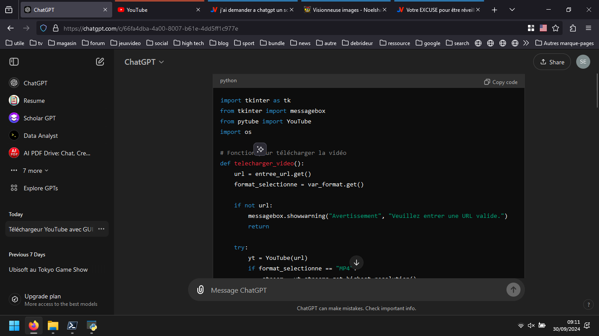Share this conversation
Screen dimensions: 599x336
pyautogui.click(x=552, y=62)
